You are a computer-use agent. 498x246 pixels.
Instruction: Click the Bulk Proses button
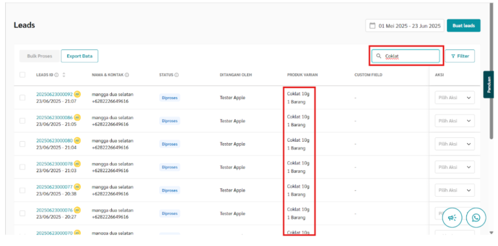(39, 56)
